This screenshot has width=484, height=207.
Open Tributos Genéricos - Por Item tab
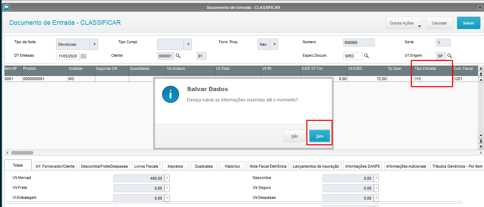[457, 166]
